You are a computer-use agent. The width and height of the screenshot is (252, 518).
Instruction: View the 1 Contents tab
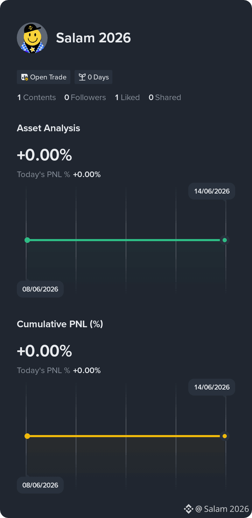pyautogui.click(x=37, y=98)
